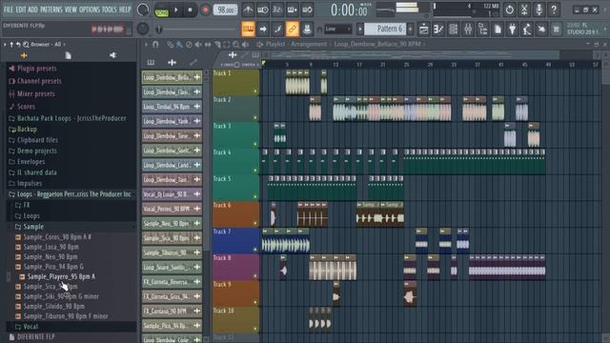The image size is (610, 343).
Task: Click the undo history icon next to the memory meter
Action: click(509, 10)
